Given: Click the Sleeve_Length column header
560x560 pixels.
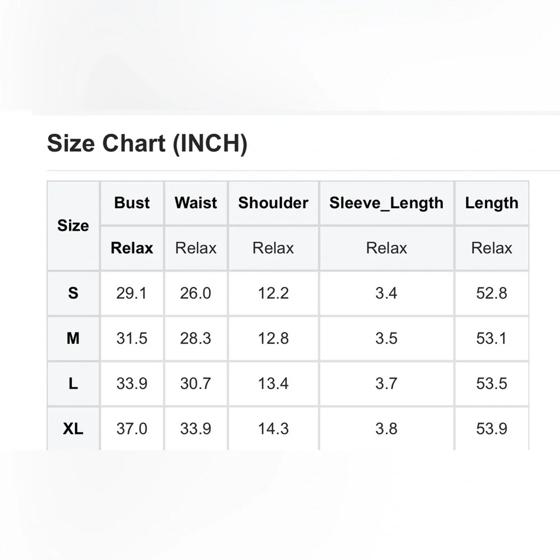Looking at the screenshot, I should [x=386, y=203].
